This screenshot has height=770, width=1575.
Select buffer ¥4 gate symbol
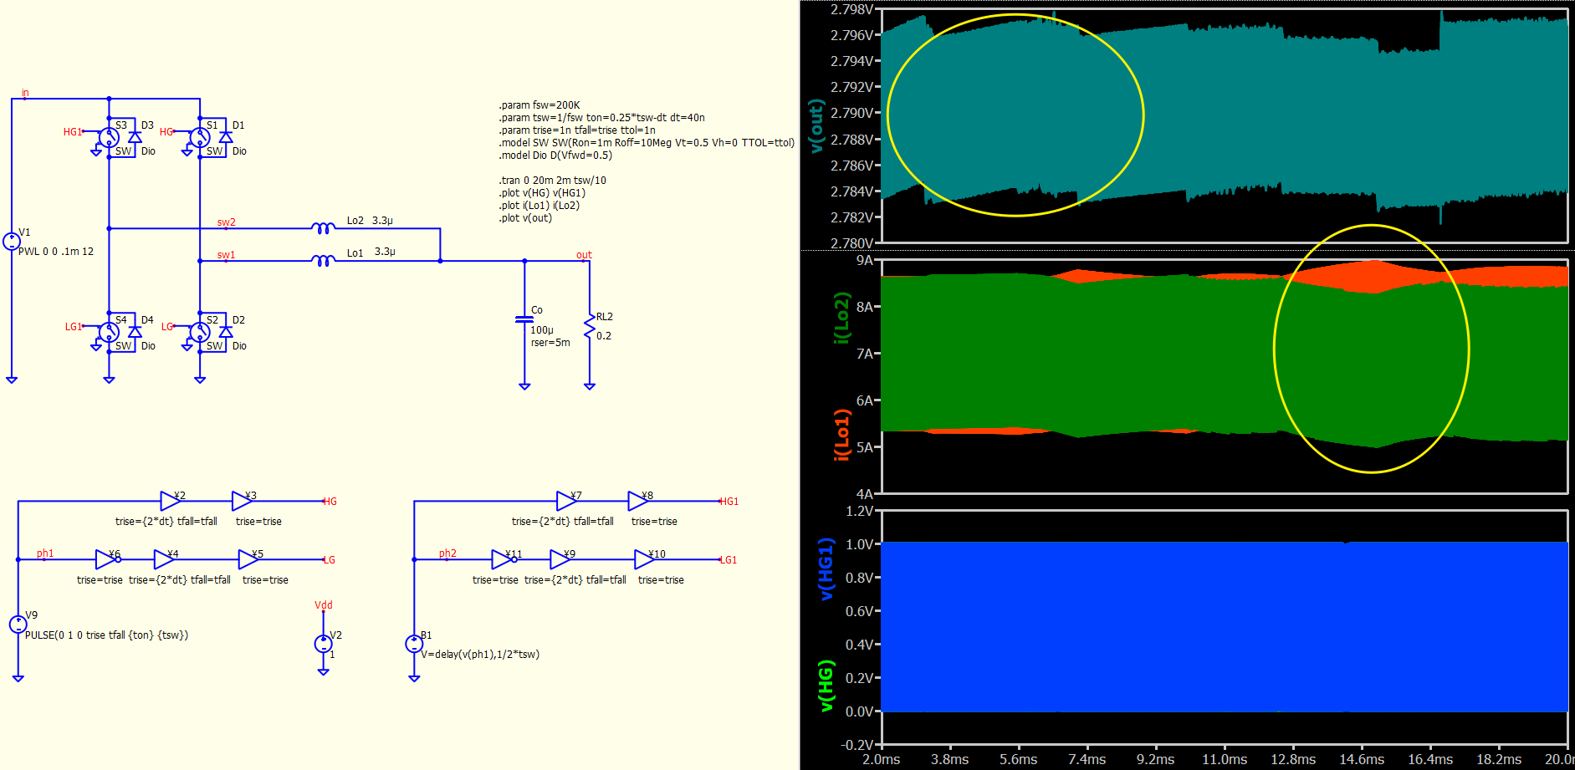166,559
